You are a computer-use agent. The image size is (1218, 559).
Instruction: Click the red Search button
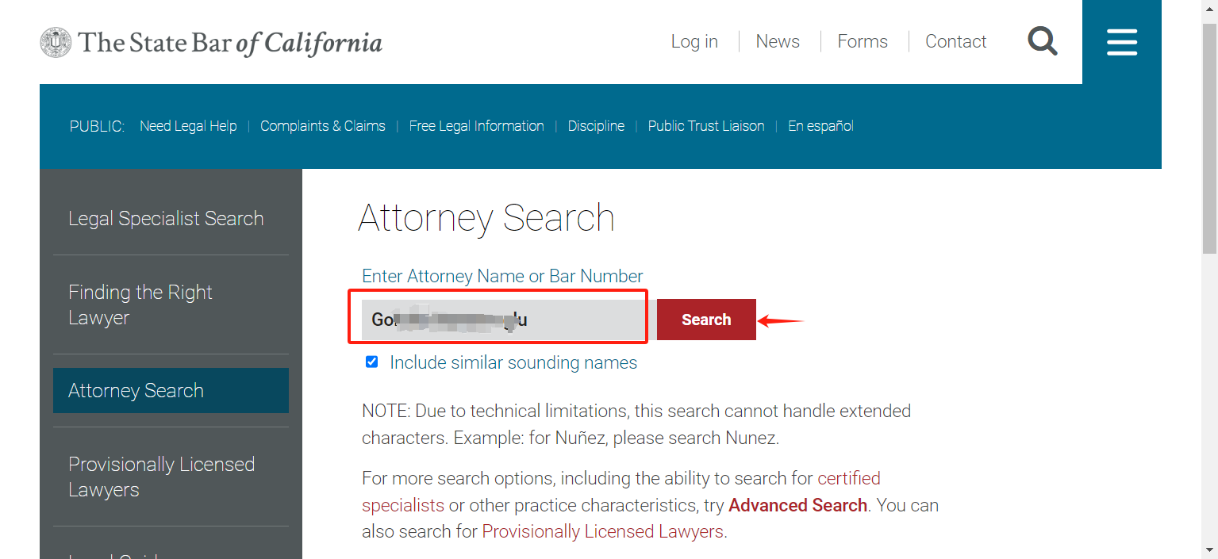pos(706,320)
